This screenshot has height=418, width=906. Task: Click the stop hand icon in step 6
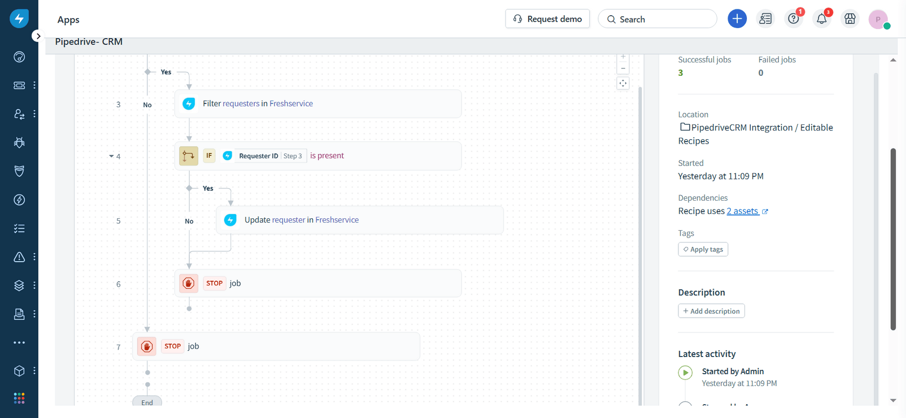coord(189,283)
